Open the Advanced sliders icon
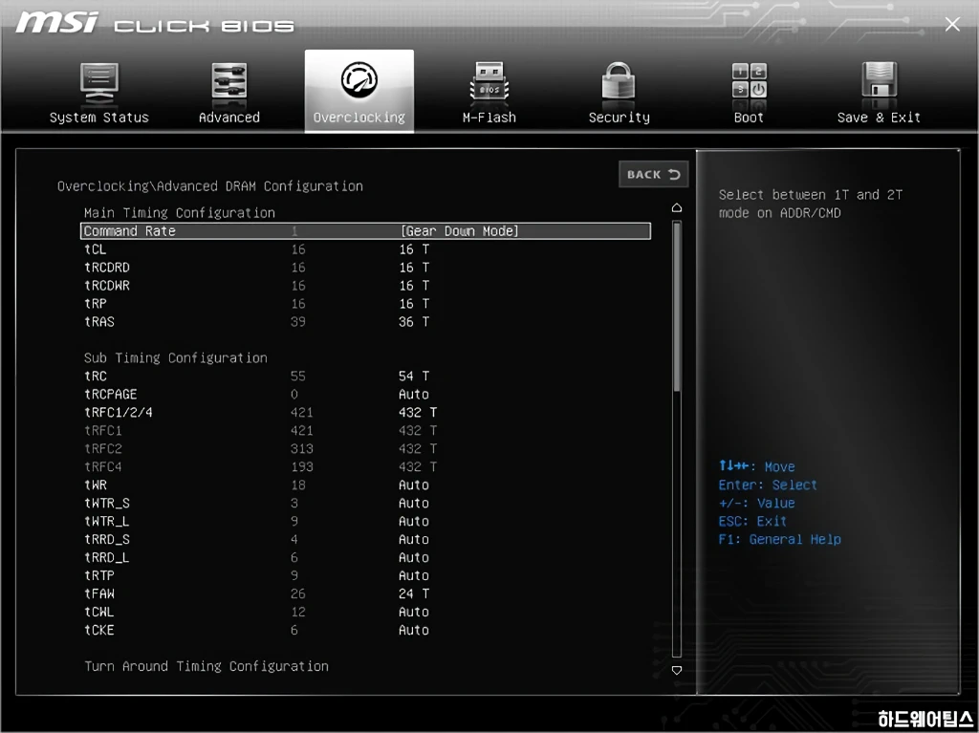 pos(229,82)
